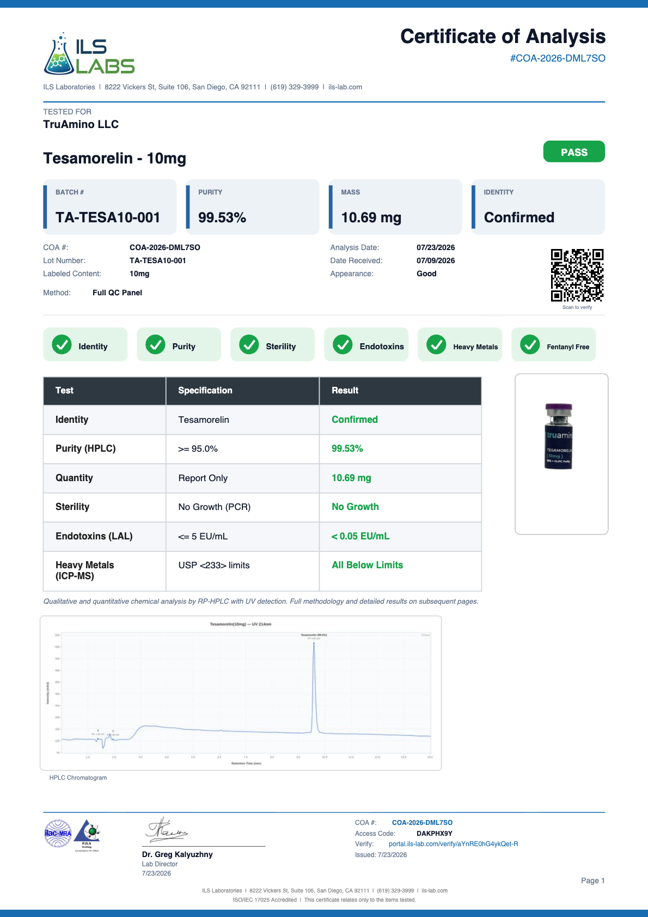Click the Appearance value 'Good'
Screen dimensions: 648x917
point(426,274)
